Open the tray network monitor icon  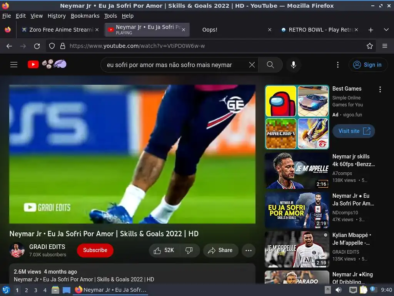(x=353, y=290)
